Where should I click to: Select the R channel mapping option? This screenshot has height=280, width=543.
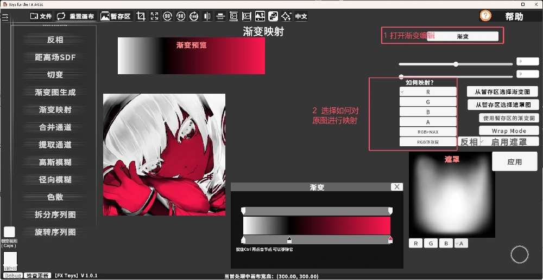(428, 92)
